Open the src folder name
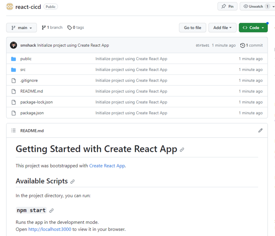 (x=23, y=70)
